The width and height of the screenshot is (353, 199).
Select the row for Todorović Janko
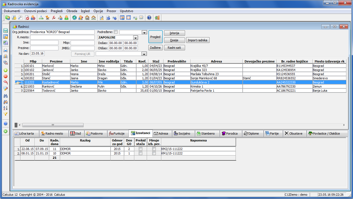[180, 91]
